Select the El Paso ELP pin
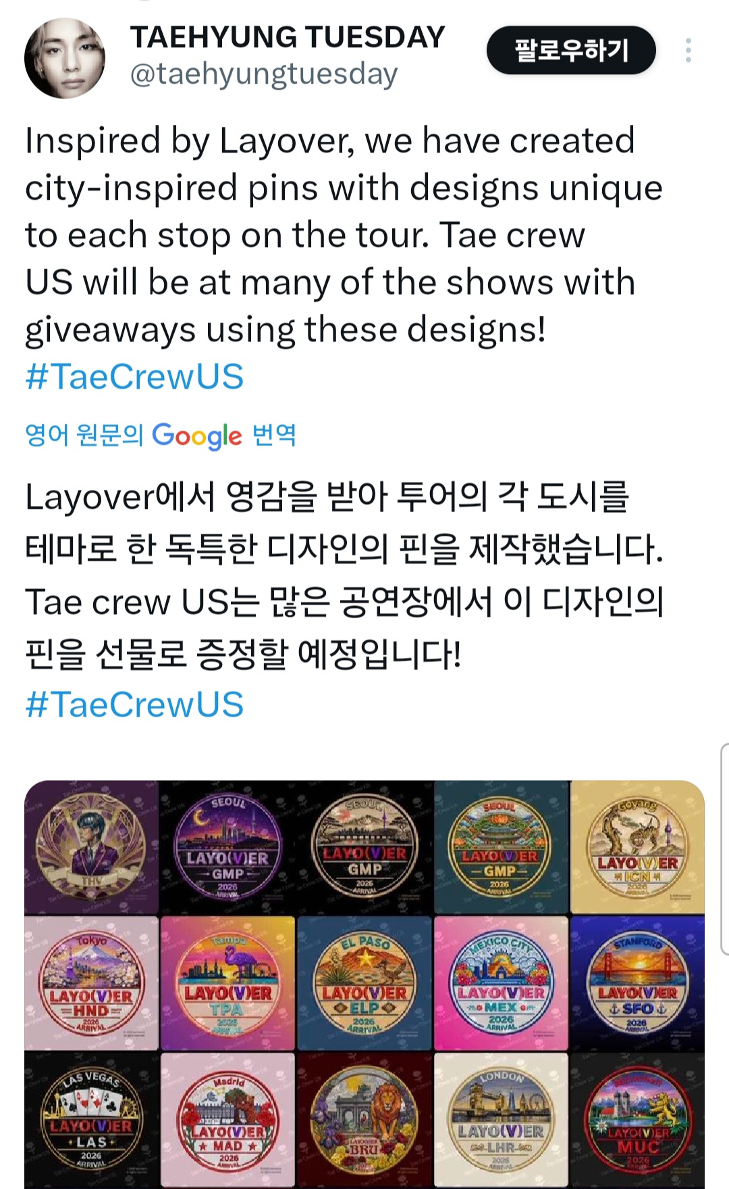The width and height of the screenshot is (729, 1189). pos(364,983)
